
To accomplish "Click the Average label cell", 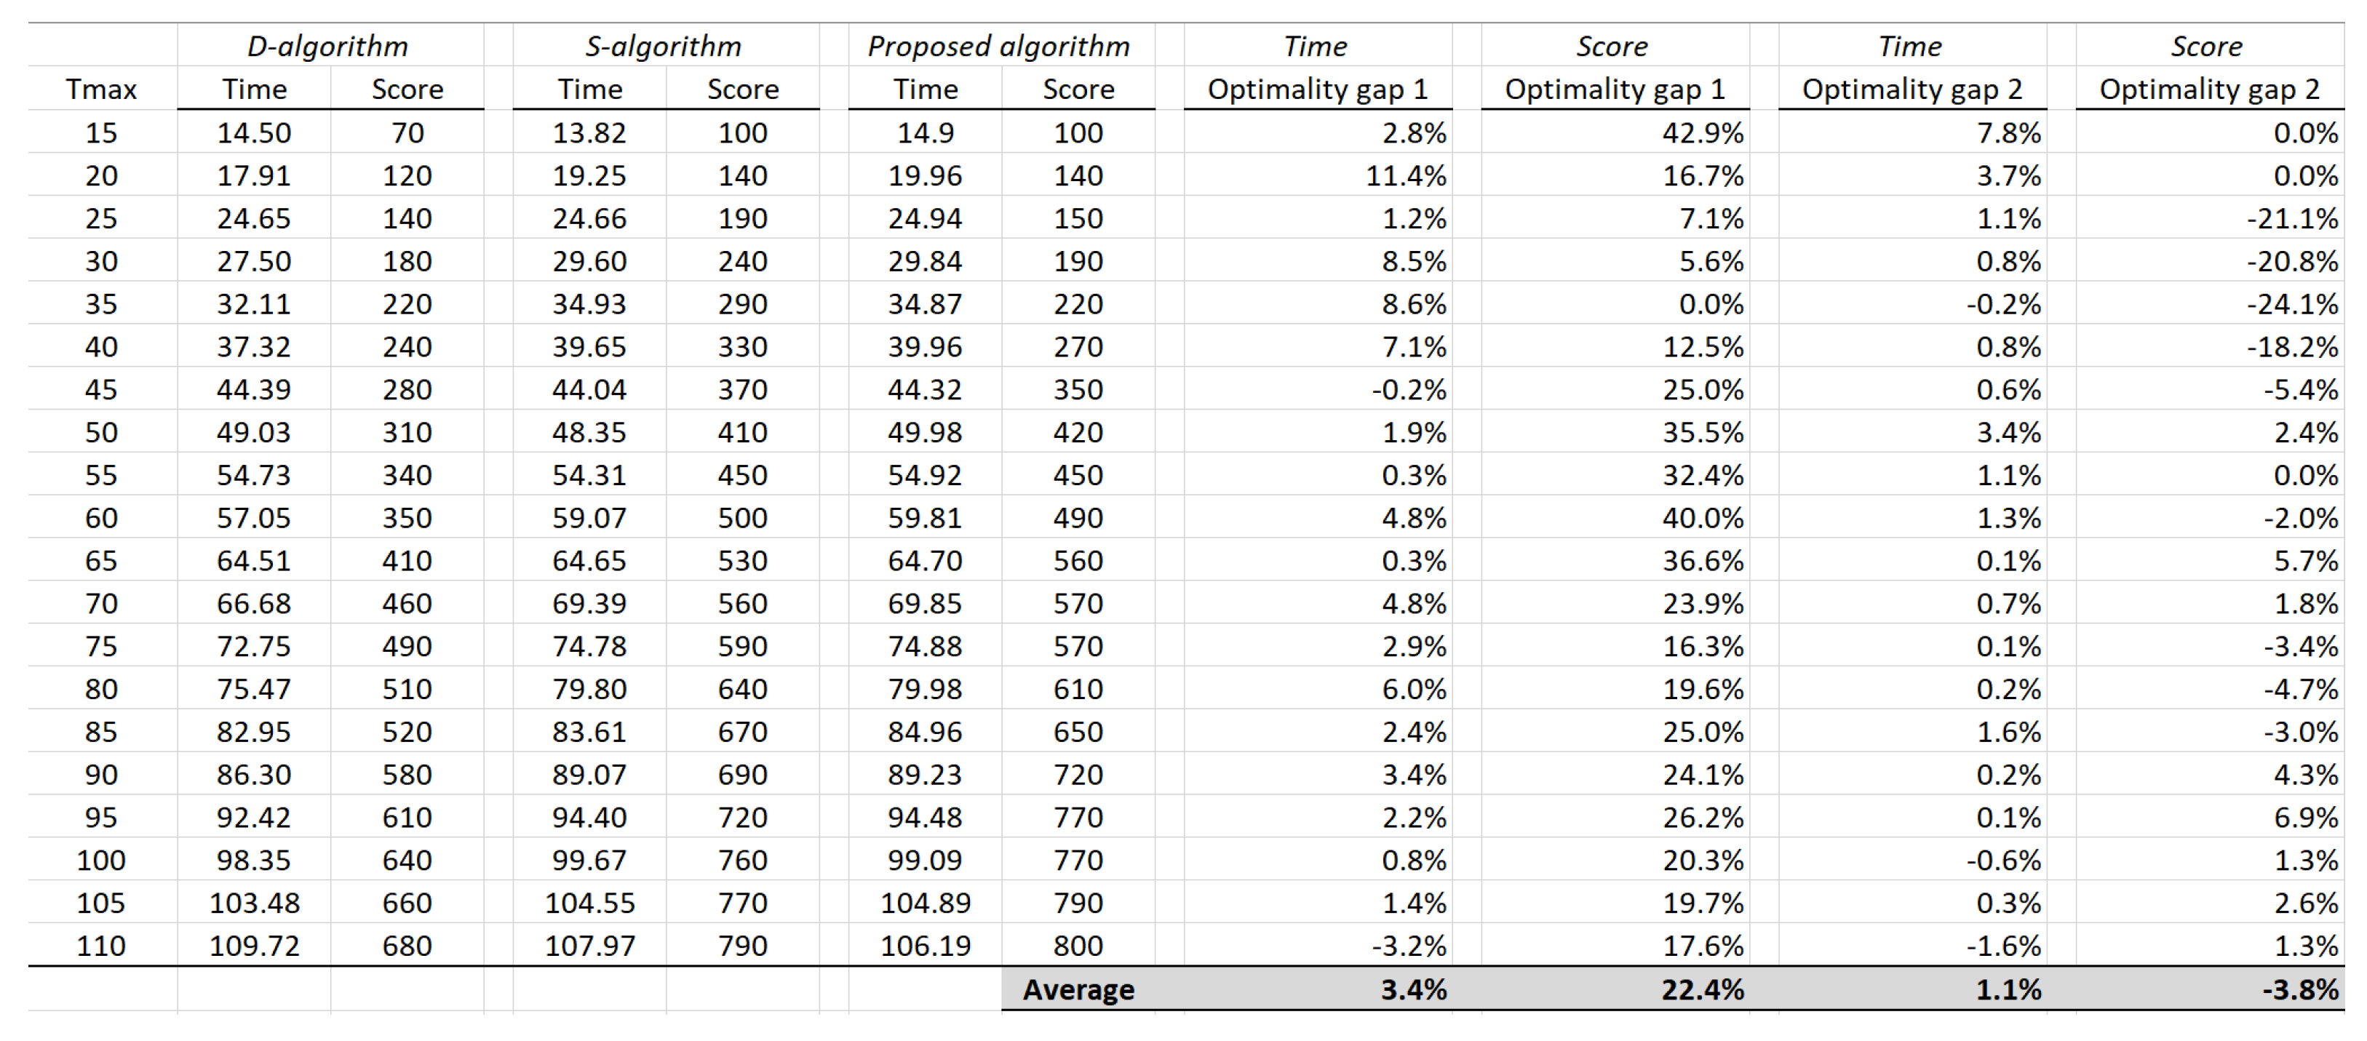I will 1078,989.
